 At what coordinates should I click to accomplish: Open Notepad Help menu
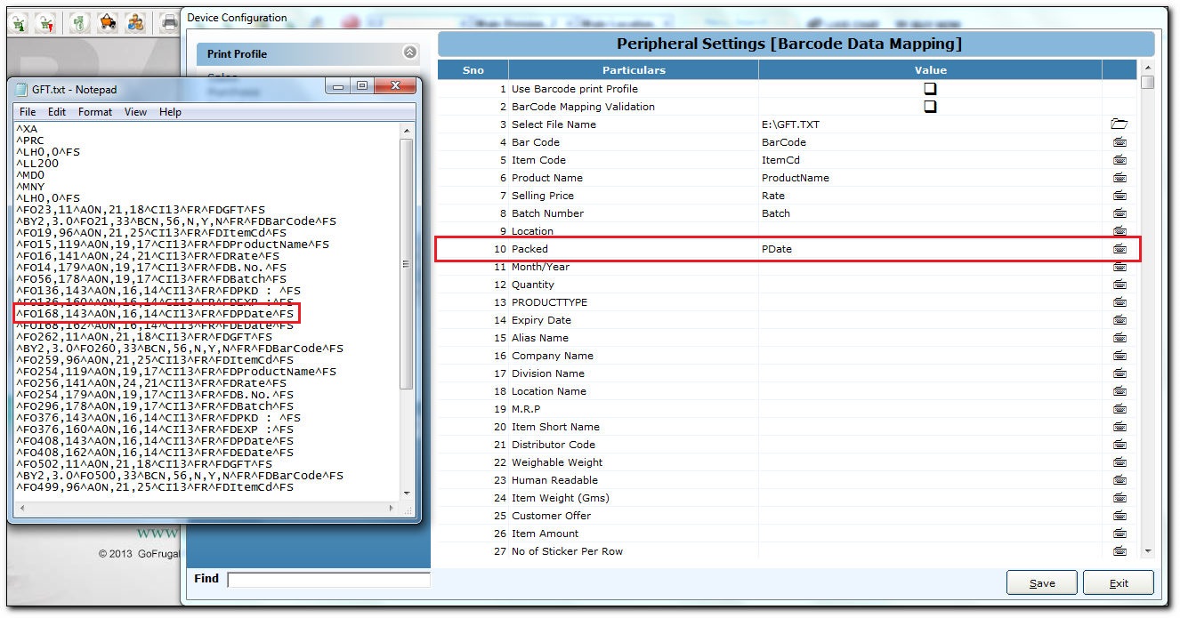tap(170, 112)
